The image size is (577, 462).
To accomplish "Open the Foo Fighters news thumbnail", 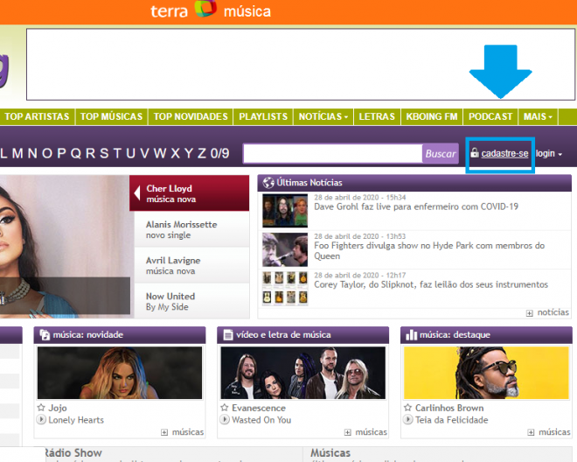I will pyautogui.click(x=285, y=249).
